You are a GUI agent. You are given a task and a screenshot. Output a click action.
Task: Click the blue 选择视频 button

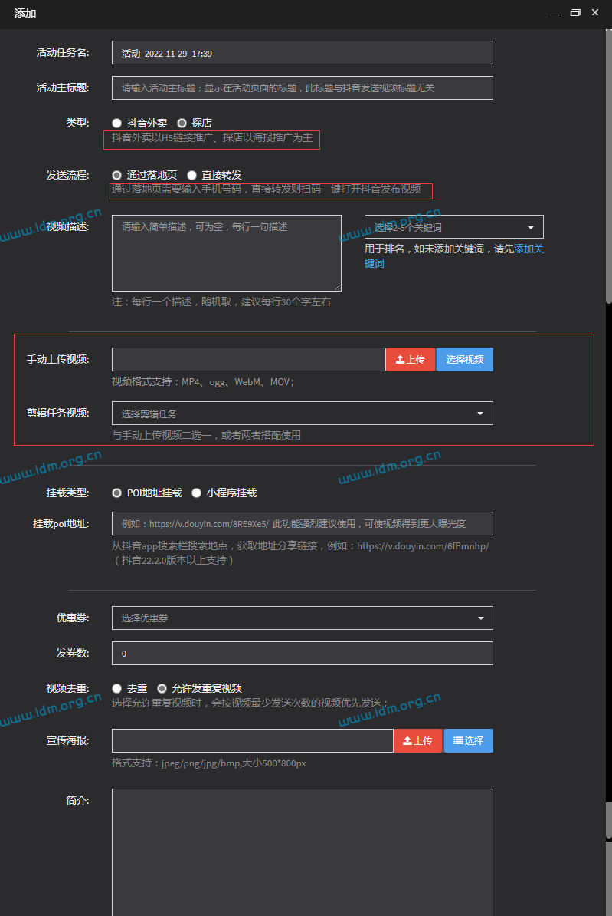(465, 359)
